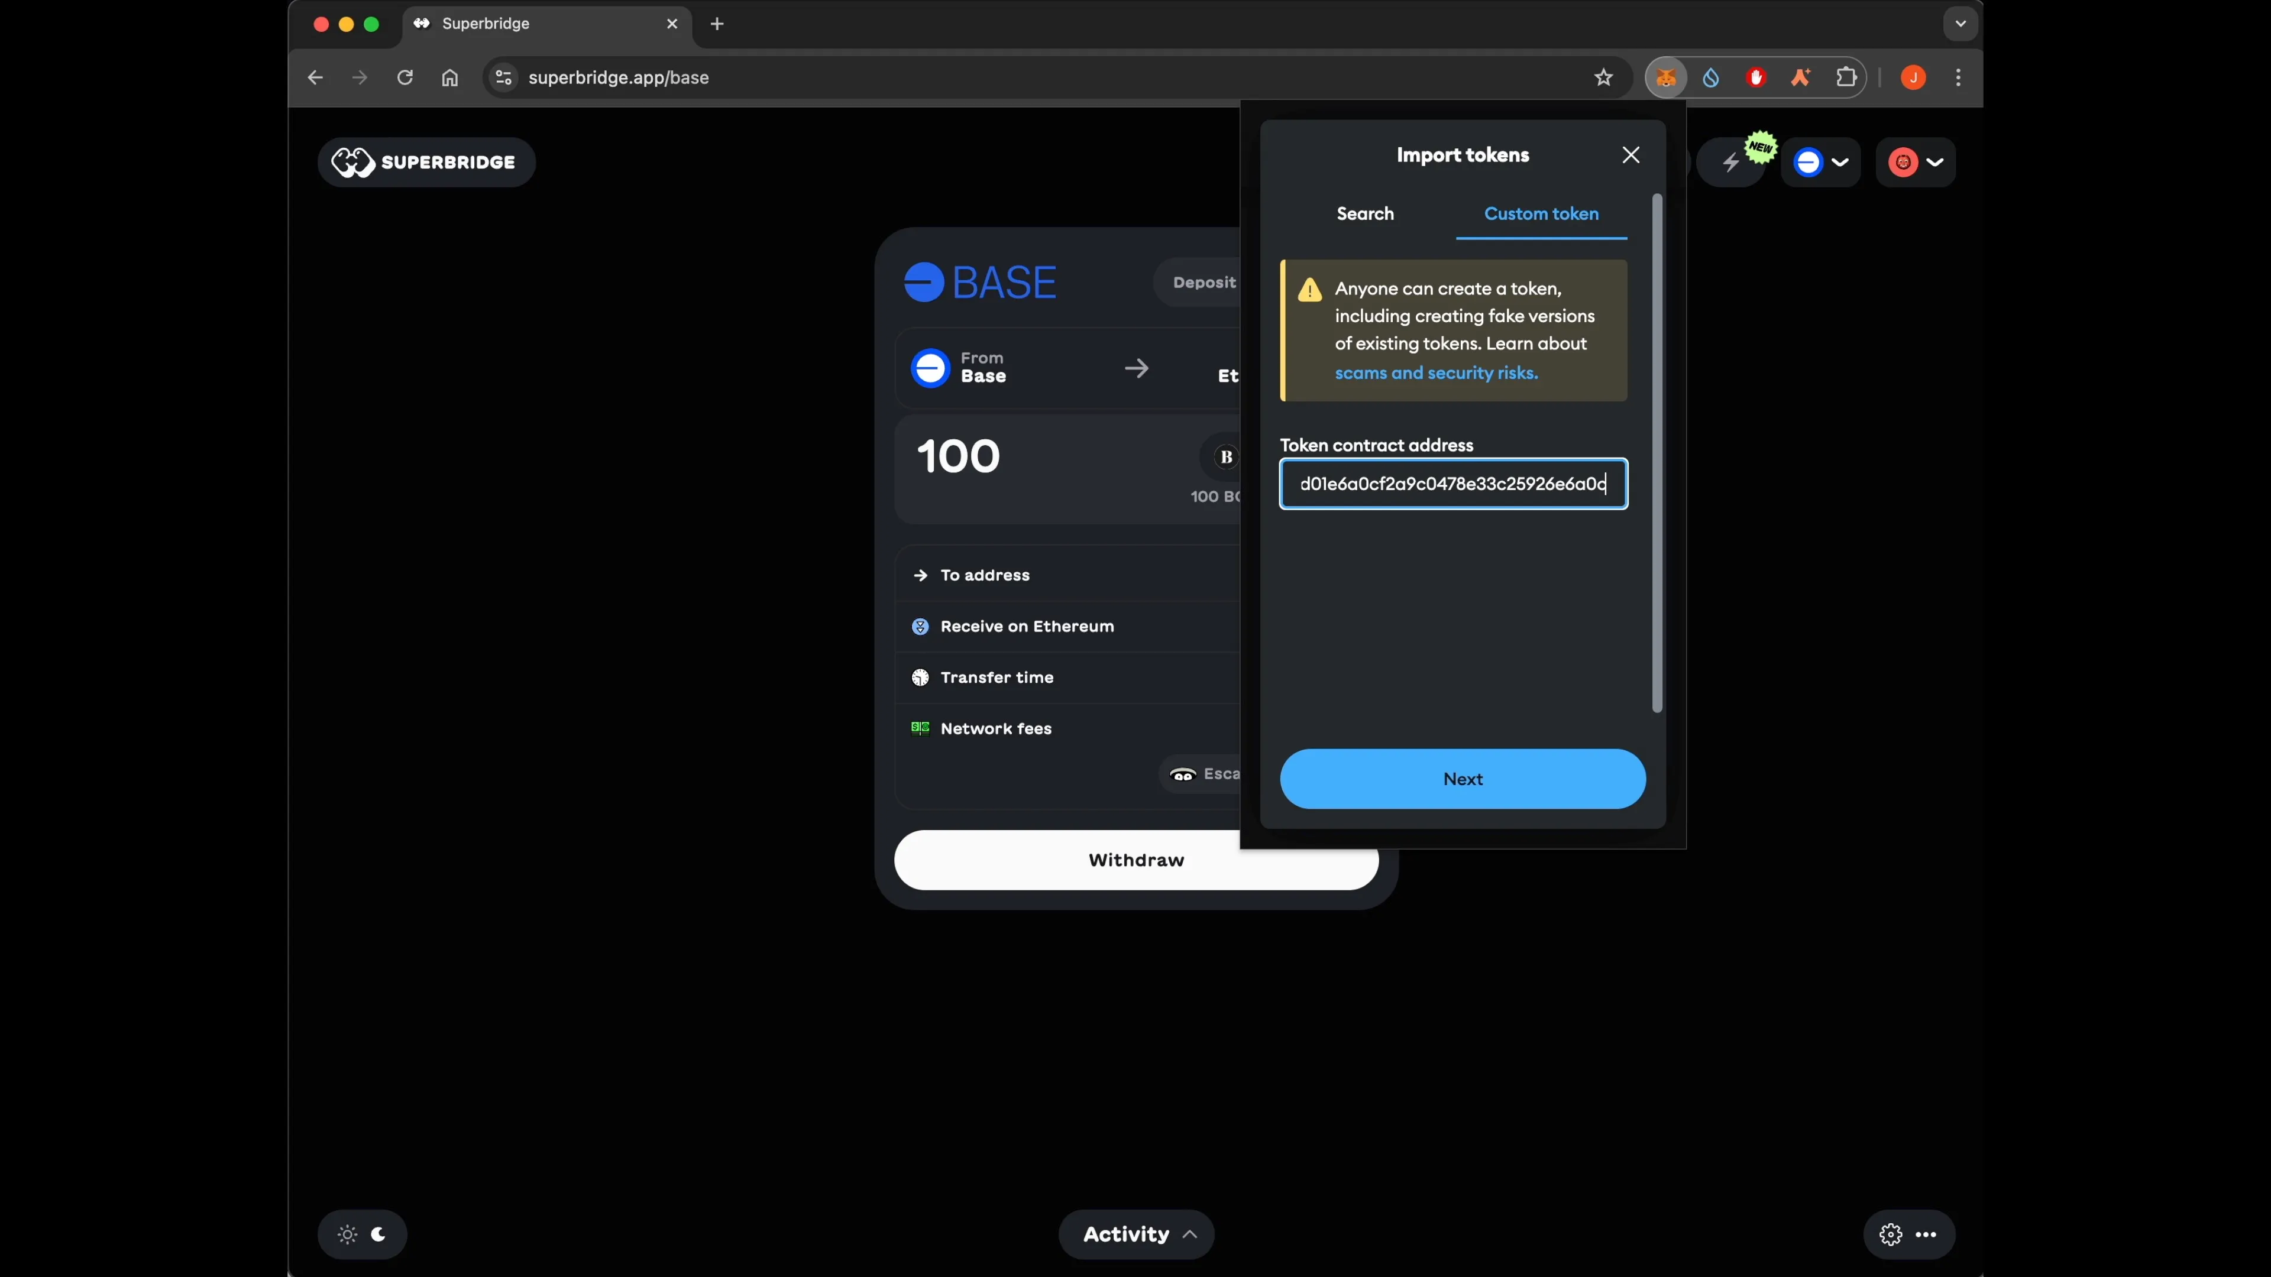Click the MetaMask fox extension icon
2271x1277 pixels.
(x=1665, y=77)
